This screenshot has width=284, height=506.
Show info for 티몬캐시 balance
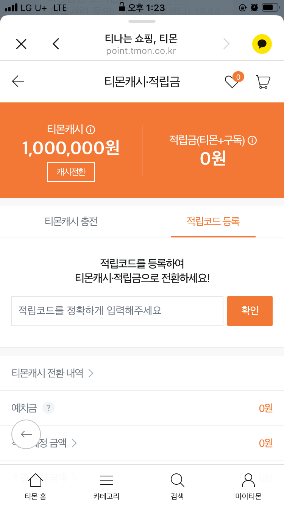click(x=91, y=130)
